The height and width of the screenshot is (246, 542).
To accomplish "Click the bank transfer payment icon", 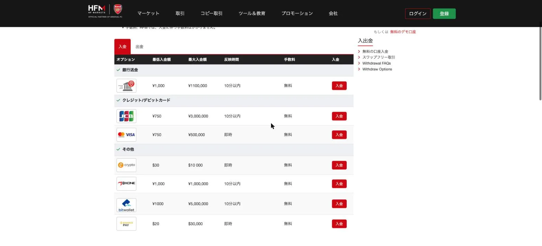I will tap(127, 86).
